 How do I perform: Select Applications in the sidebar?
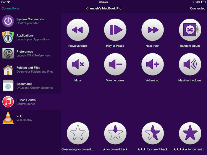[30, 37]
